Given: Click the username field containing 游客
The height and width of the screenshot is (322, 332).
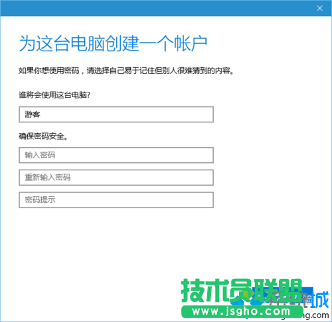Looking at the screenshot, I should [116, 114].
